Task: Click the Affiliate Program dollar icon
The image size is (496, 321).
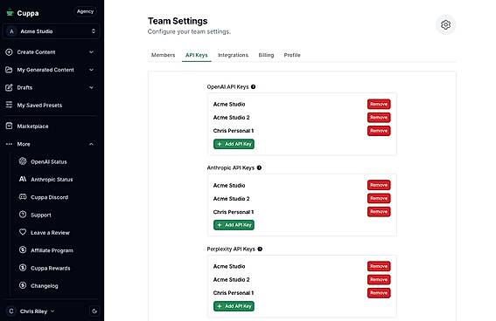Action: point(23,249)
